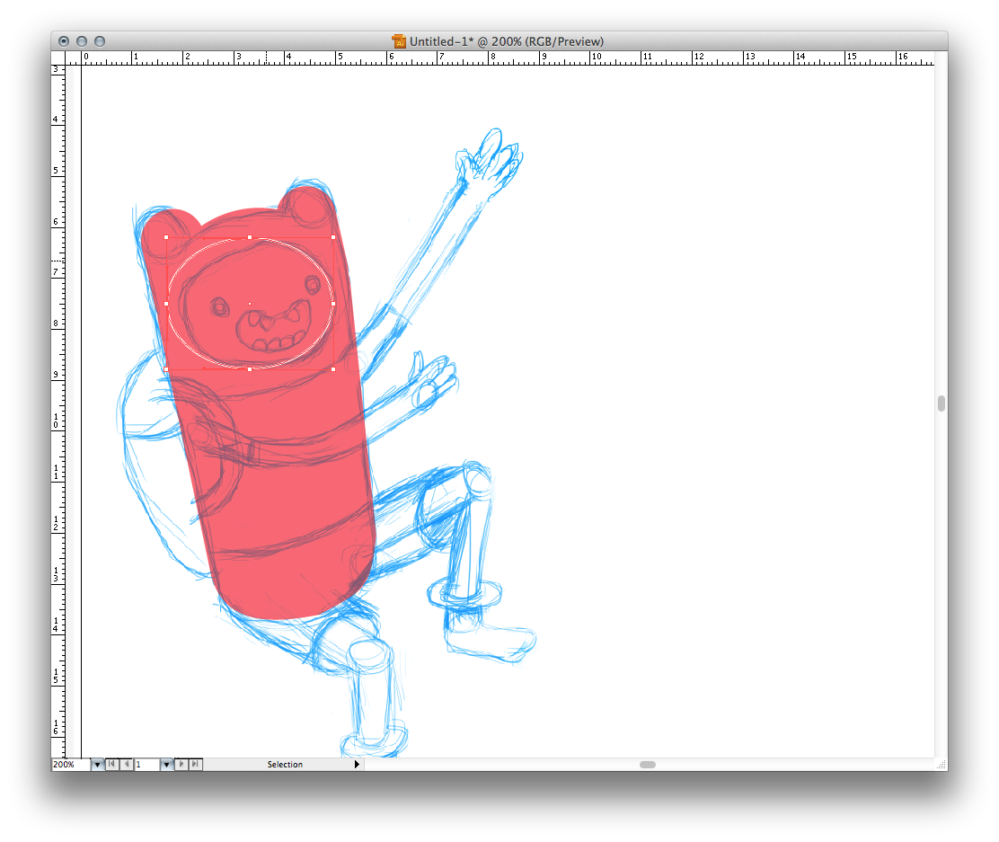Viewport: 999px width, 842px height.
Task: Expand the status bar popup triangle
Action: [358, 765]
